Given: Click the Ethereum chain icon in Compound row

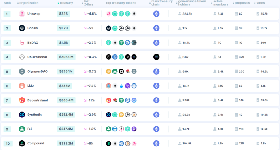Looking at the screenshot, I should pos(157,144).
